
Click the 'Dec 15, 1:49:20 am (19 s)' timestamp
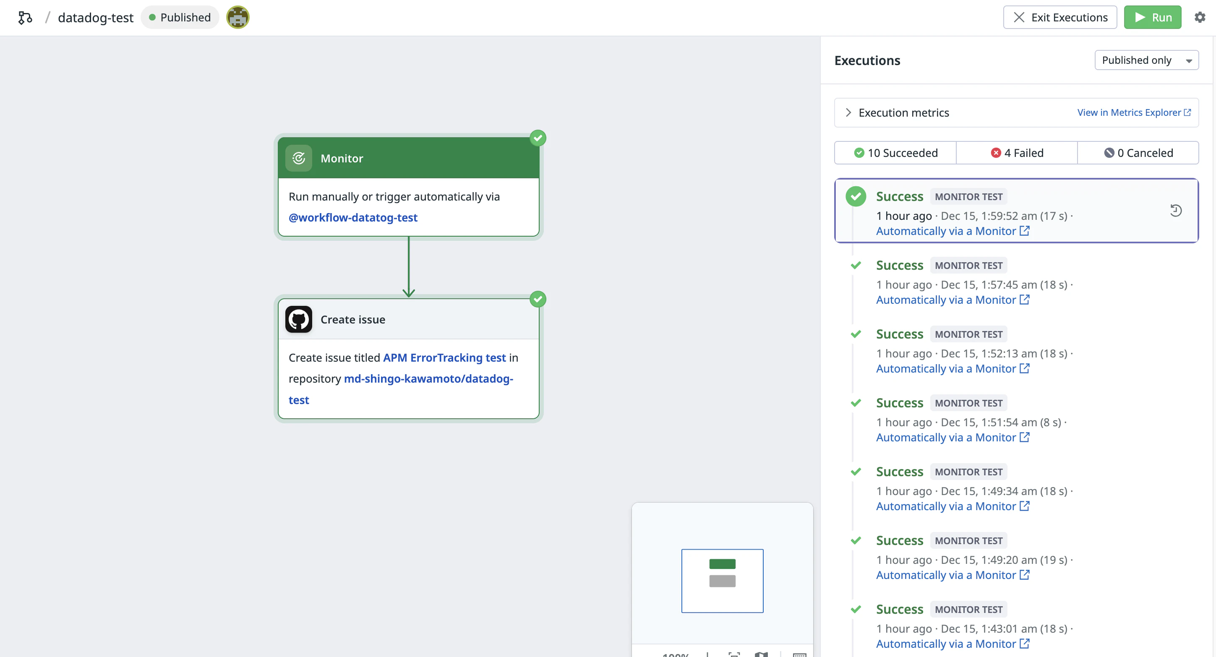pyautogui.click(x=1004, y=560)
